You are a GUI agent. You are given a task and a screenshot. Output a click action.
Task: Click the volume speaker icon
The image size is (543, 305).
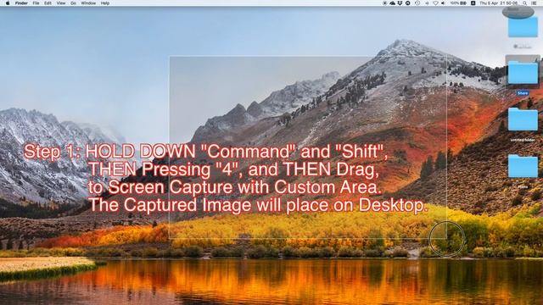(444, 3)
